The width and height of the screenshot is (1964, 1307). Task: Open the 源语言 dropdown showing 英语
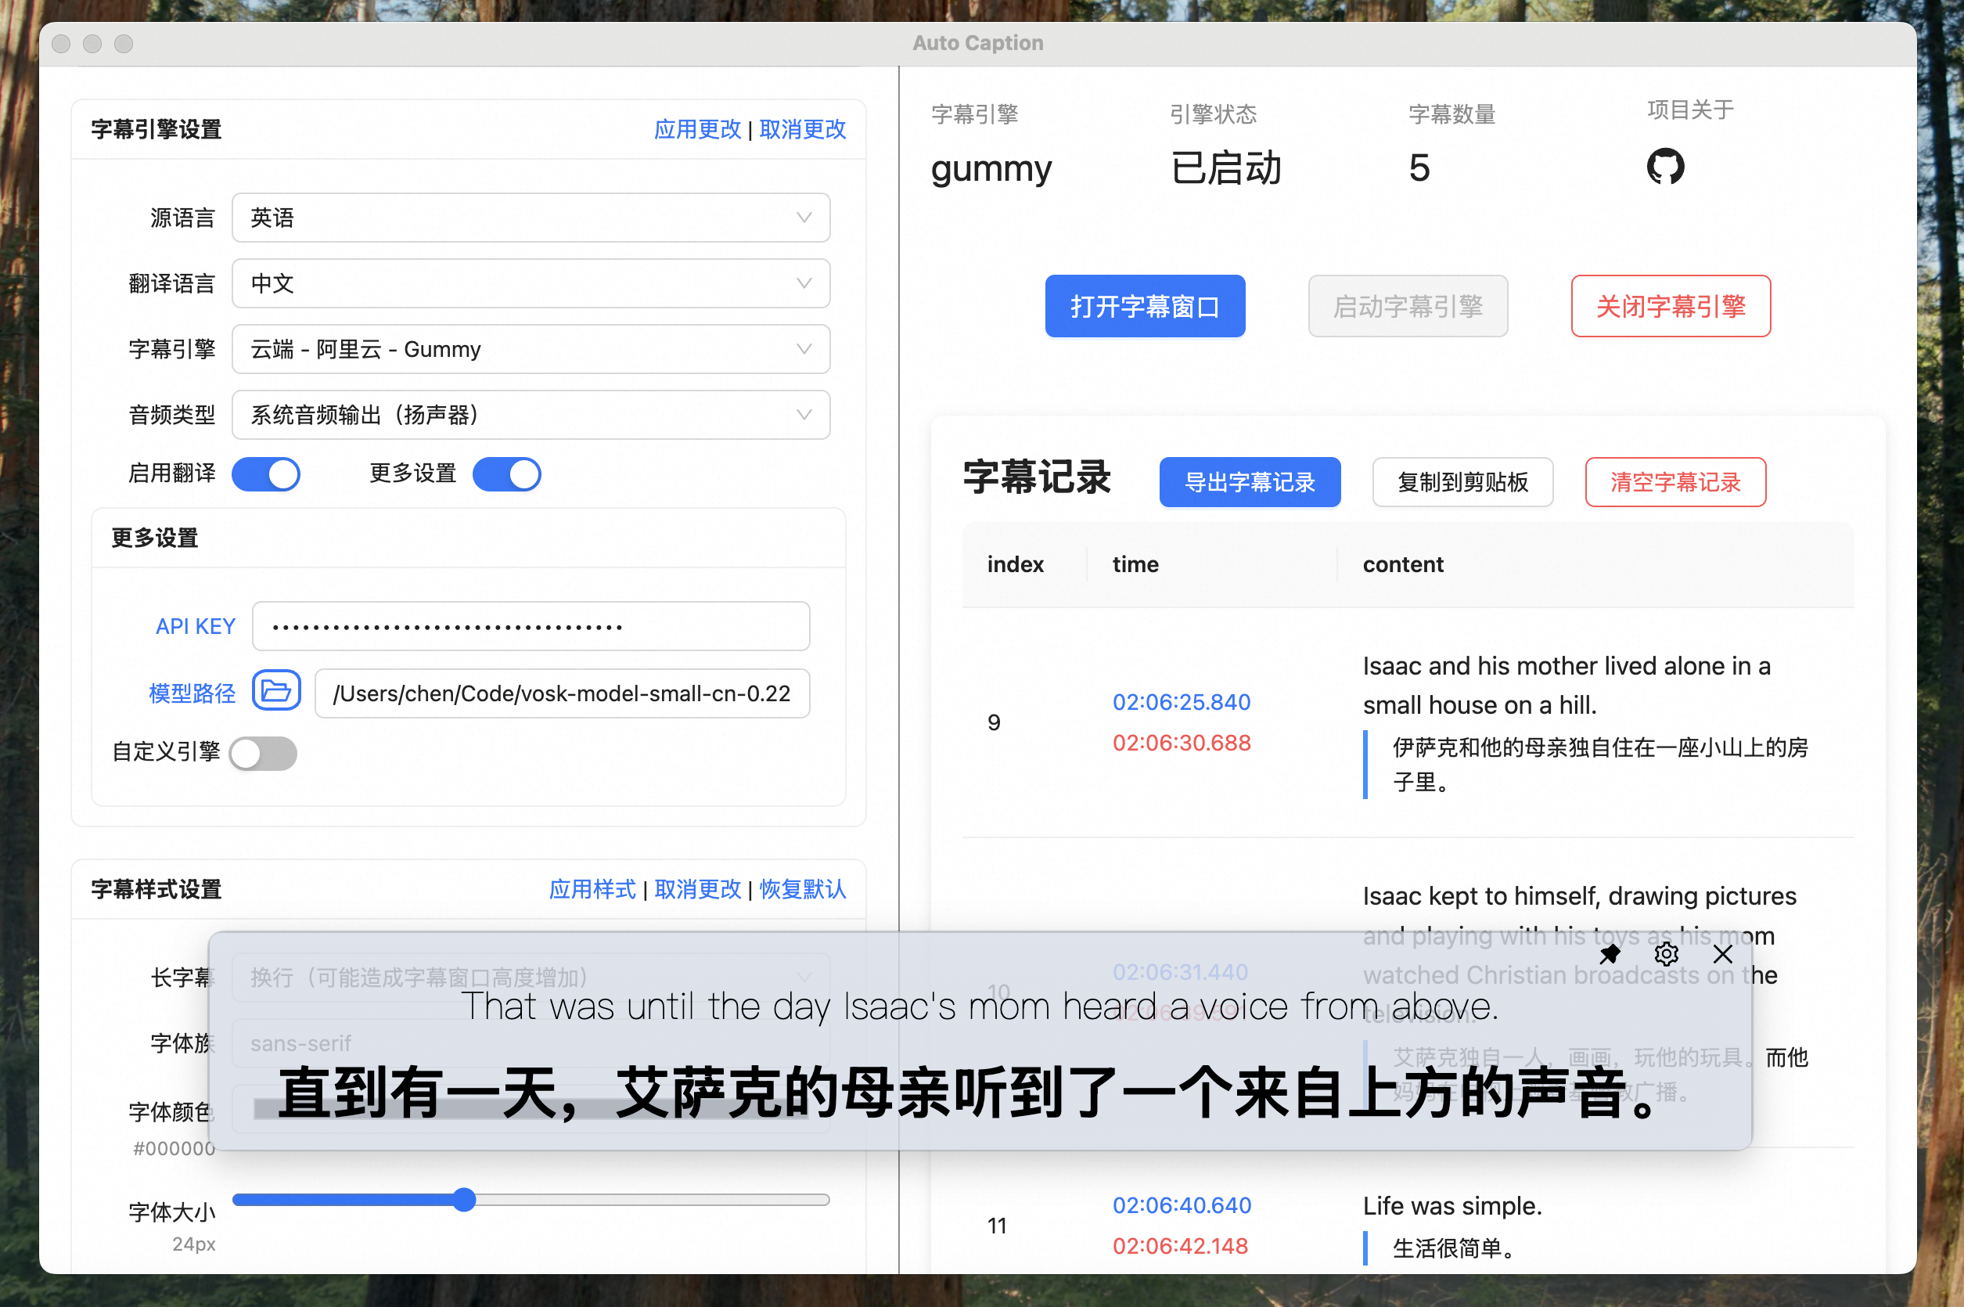[x=530, y=218]
